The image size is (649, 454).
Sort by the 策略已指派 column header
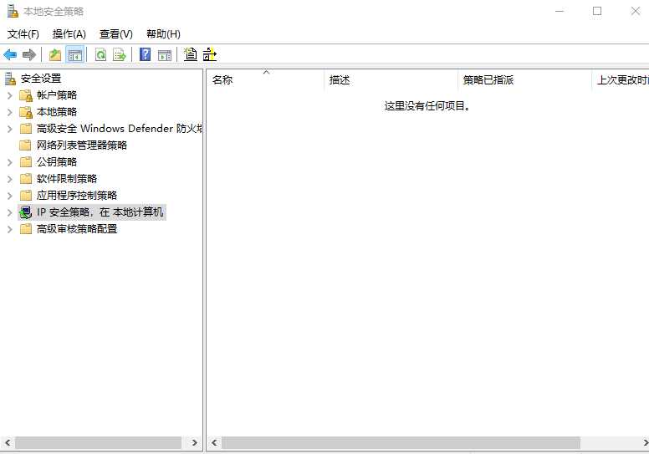525,80
